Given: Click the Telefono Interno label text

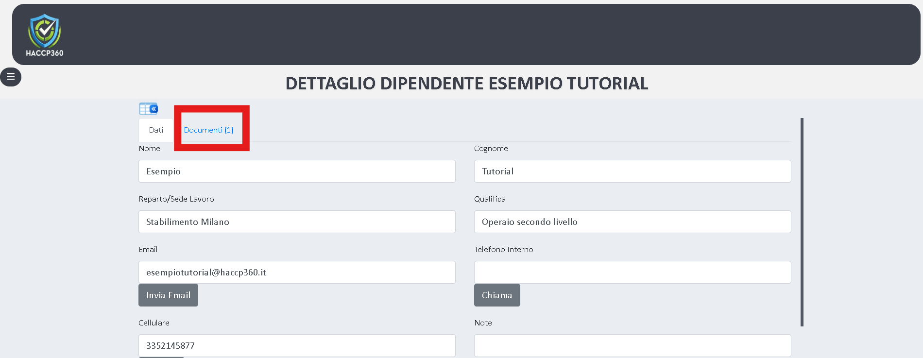Looking at the screenshot, I should click(503, 250).
